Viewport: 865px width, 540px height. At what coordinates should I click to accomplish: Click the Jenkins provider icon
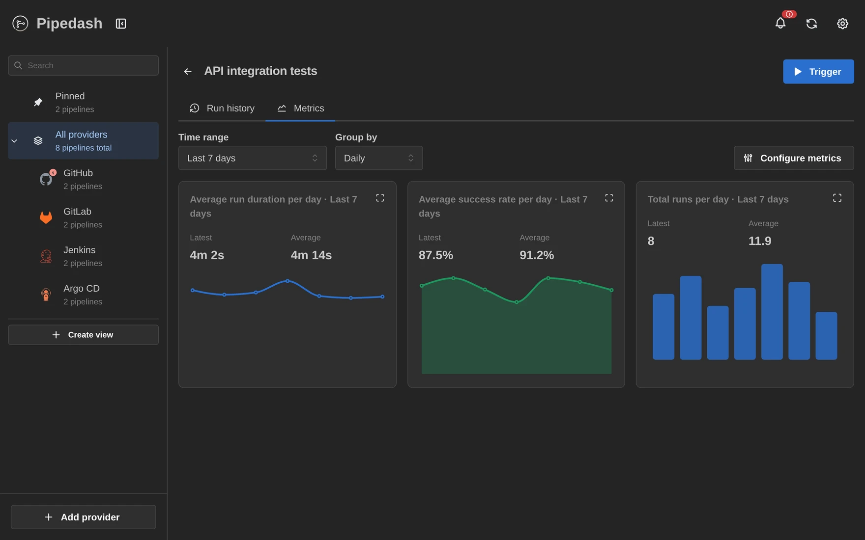tap(46, 256)
